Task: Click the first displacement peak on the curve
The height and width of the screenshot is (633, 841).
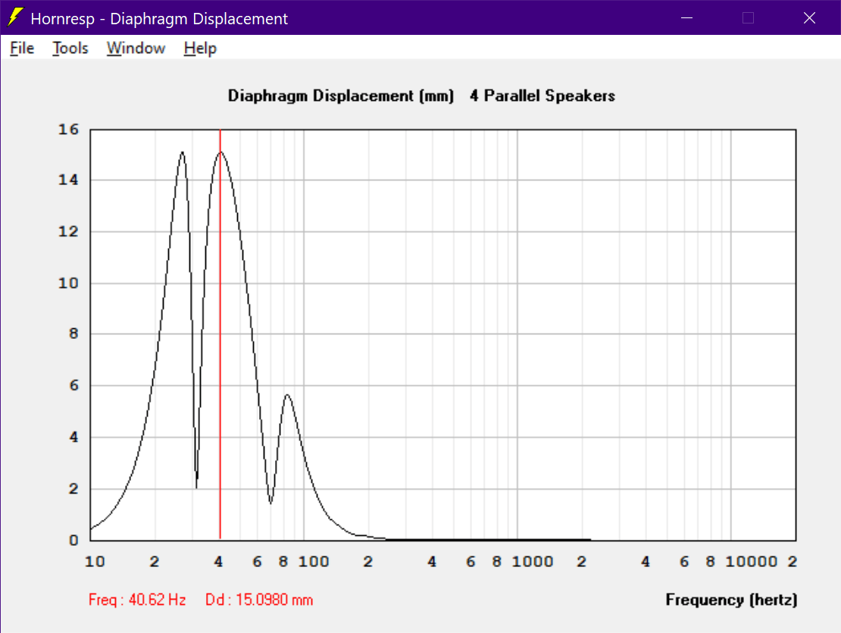Action: click(x=183, y=153)
